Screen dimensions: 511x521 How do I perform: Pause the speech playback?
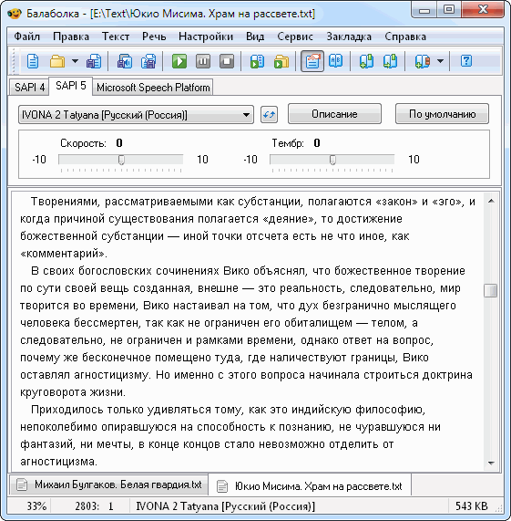click(203, 61)
